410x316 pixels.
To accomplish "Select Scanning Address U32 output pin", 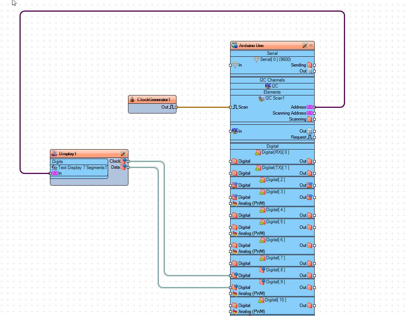I will pos(315,113).
